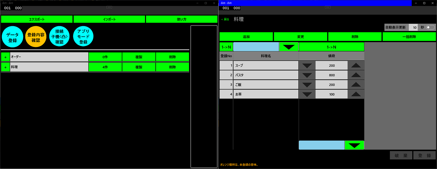Open the 登録内容確認 orange circle
The width and height of the screenshot is (437, 169).
[x=36, y=36]
